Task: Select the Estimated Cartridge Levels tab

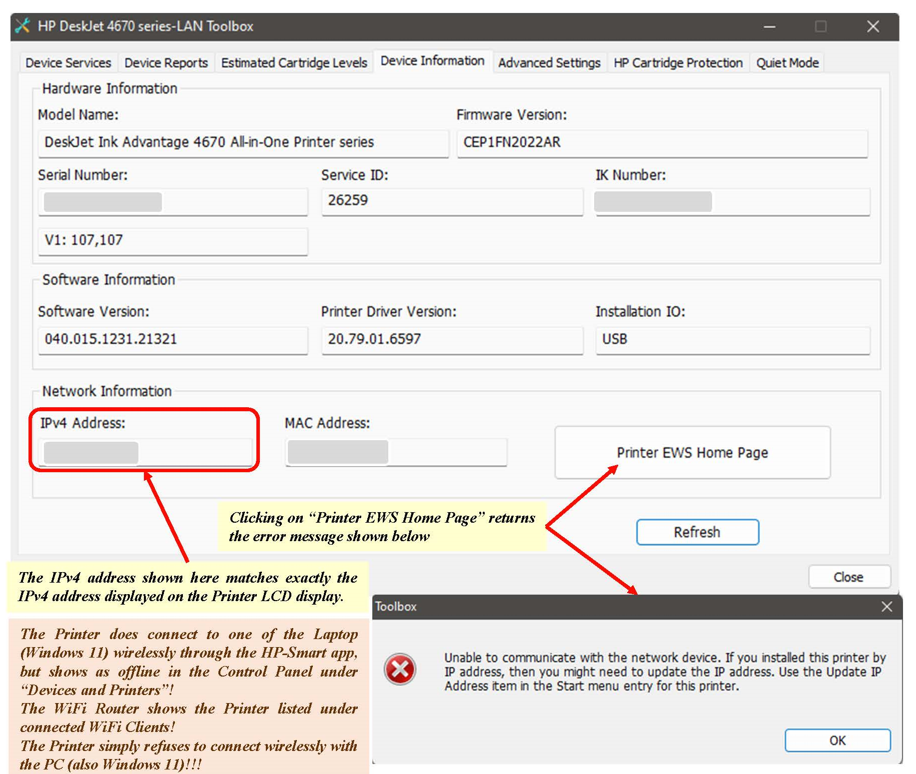Action: [294, 63]
